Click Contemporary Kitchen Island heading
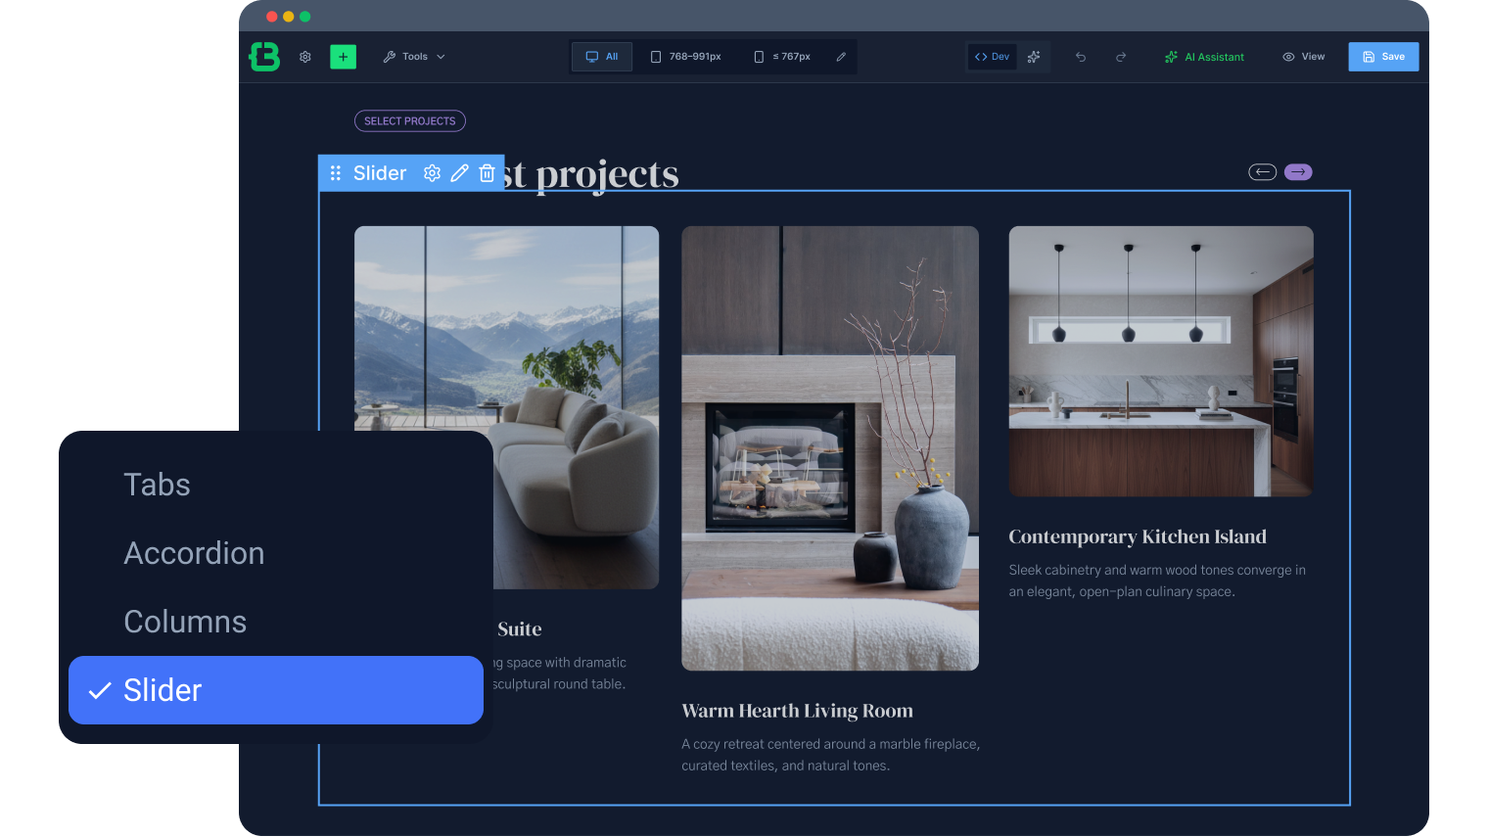 [x=1138, y=536]
